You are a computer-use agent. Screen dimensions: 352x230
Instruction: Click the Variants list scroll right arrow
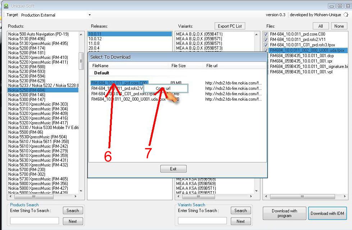pyautogui.click(x=251, y=197)
